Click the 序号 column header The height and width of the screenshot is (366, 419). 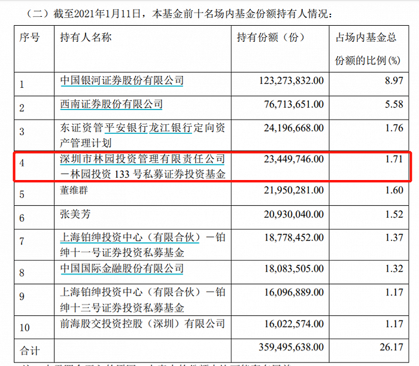(x=30, y=37)
